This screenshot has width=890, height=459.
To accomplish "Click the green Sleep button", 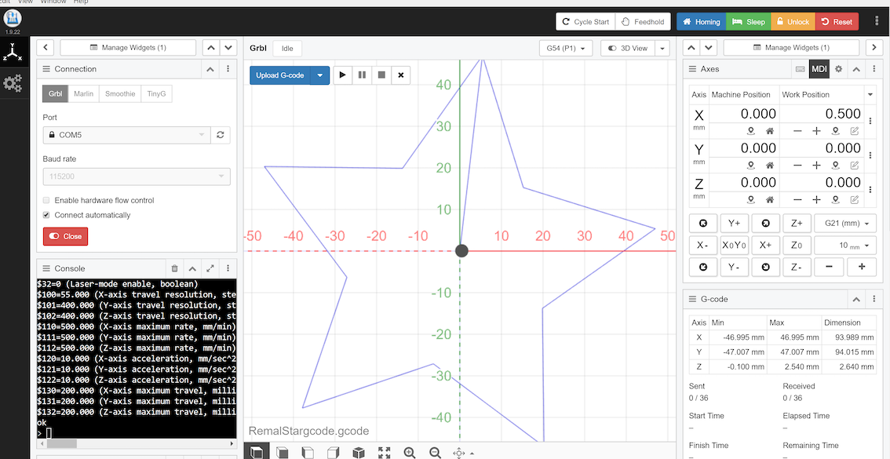I will point(748,21).
